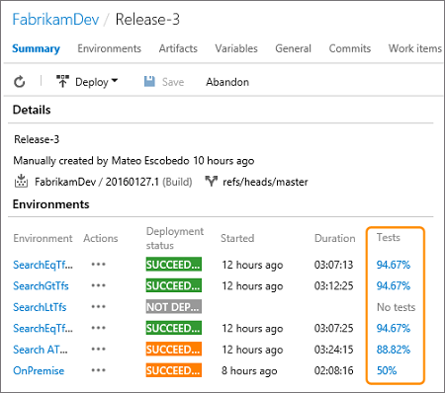Image resolution: width=445 pixels, height=393 pixels.
Task: Open the SearchLtTfs environment link
Action: (40, 307)
